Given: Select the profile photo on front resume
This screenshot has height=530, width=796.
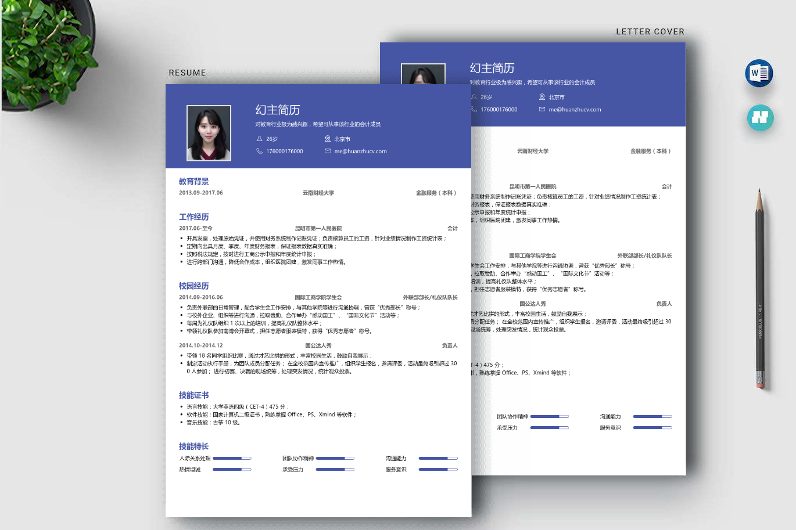Looking at the screenshot, I should [x=209, y=133].
